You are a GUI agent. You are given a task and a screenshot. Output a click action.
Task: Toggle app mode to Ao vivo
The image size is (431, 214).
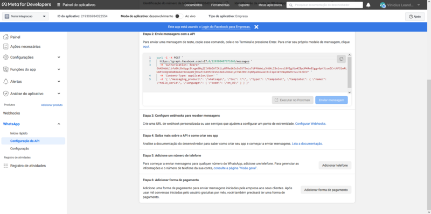pyautogui.click(x=179, y=16)
